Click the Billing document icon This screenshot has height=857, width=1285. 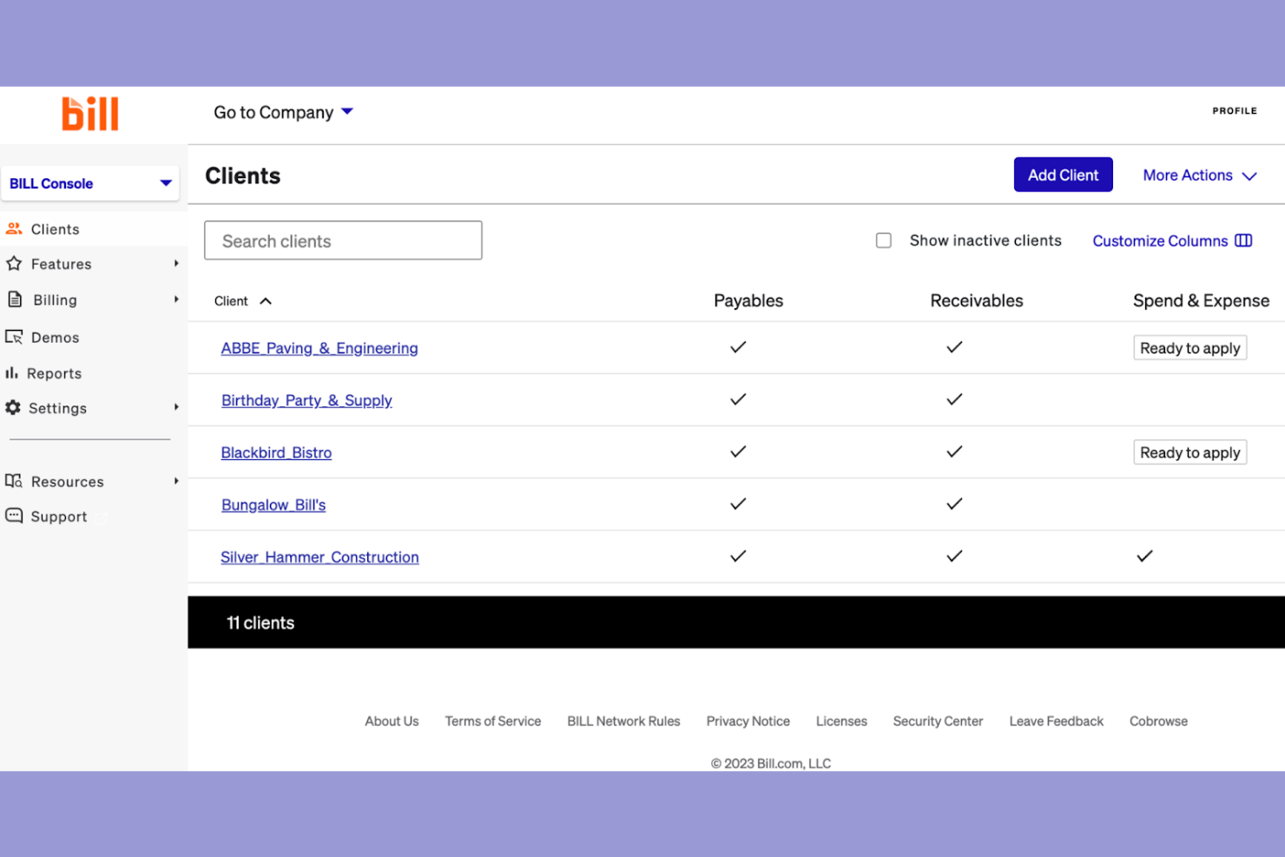tap(15, 300)
